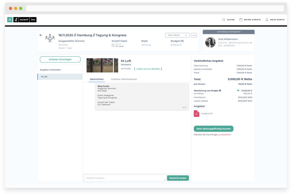Click the Budget value 8.000,00 €
This screenshot has height=195, width=292.
[x=176, y=45]
